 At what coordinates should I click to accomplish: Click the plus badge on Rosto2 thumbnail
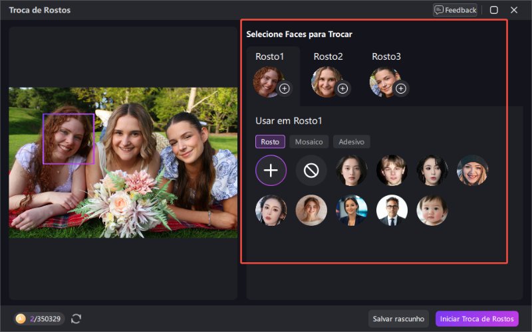coord(342,88)
